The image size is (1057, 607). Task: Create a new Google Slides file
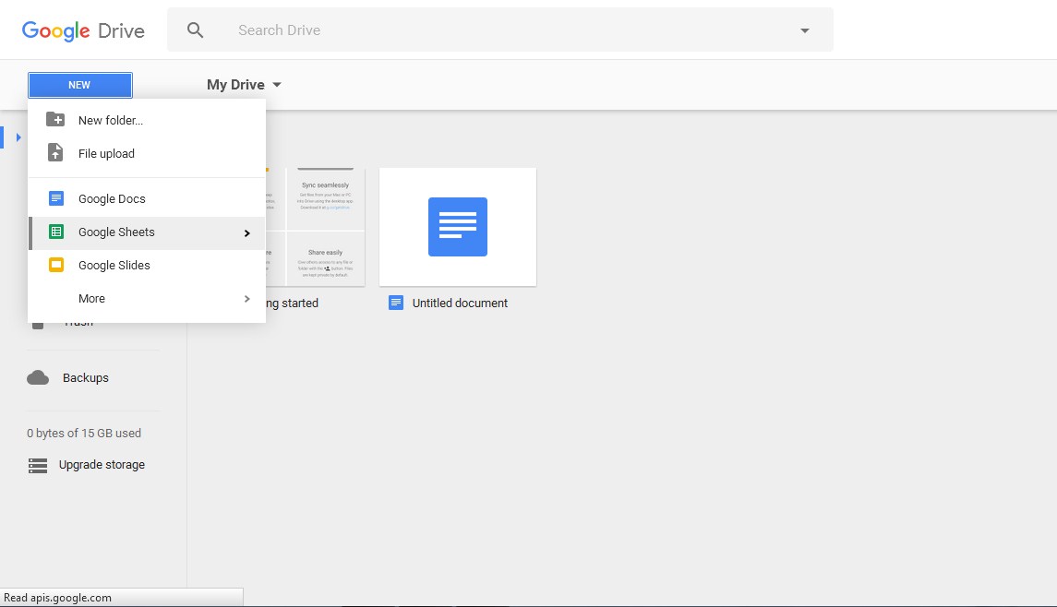tap(147, 266)
